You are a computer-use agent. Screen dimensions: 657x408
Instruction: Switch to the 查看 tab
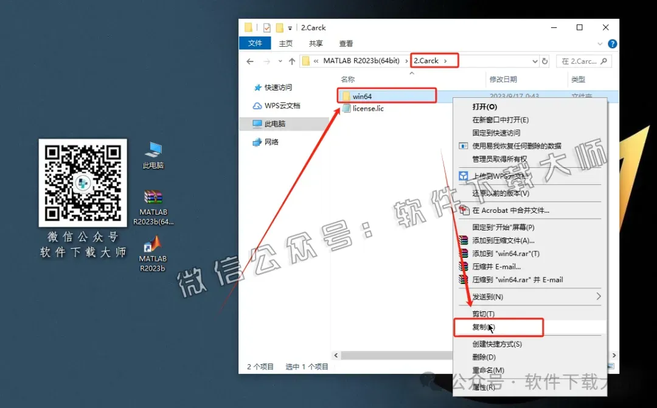click(x=346, y=44)
